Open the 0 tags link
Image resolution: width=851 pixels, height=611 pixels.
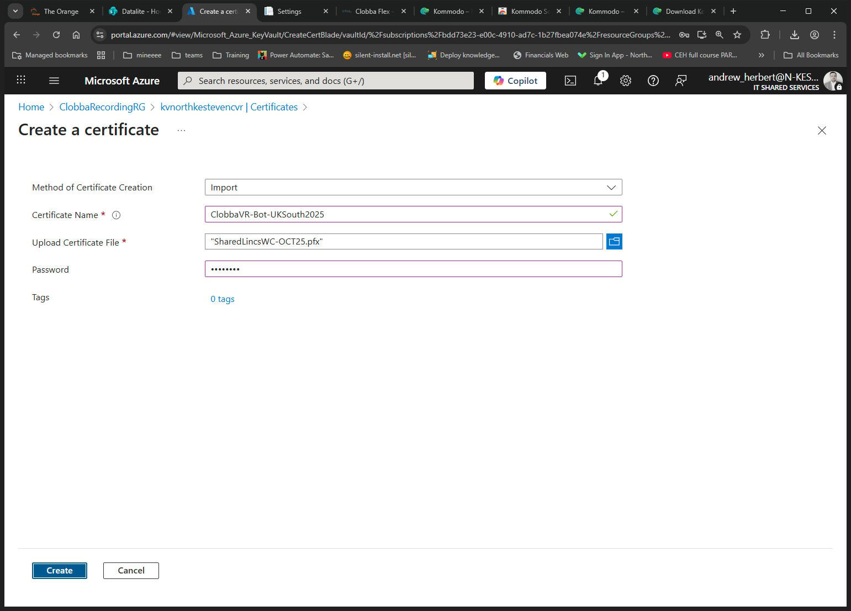(x=223, y=299)
